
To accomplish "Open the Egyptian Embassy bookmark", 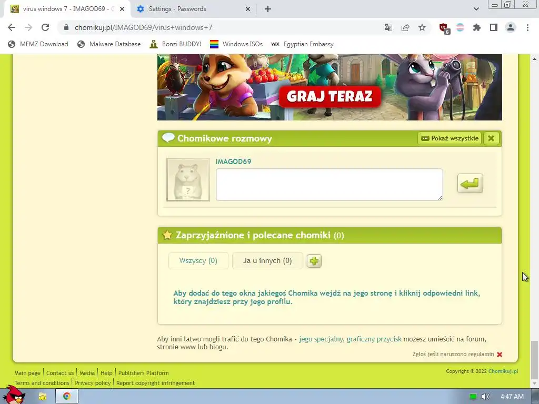I will (302, 44).
